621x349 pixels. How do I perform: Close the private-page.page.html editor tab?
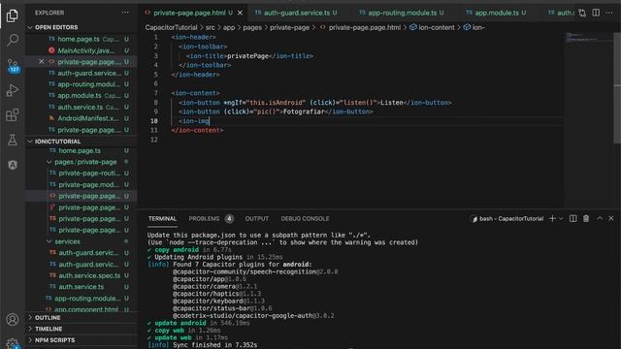point(240,13)
